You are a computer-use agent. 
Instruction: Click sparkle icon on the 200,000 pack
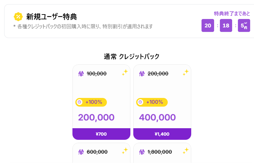[186, 73]
